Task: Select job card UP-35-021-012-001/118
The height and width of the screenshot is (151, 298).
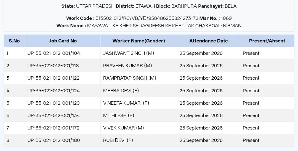Action: 53,66
